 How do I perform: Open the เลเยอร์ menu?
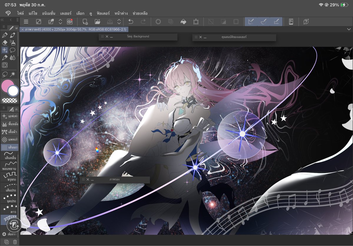(x=66, y=13)
